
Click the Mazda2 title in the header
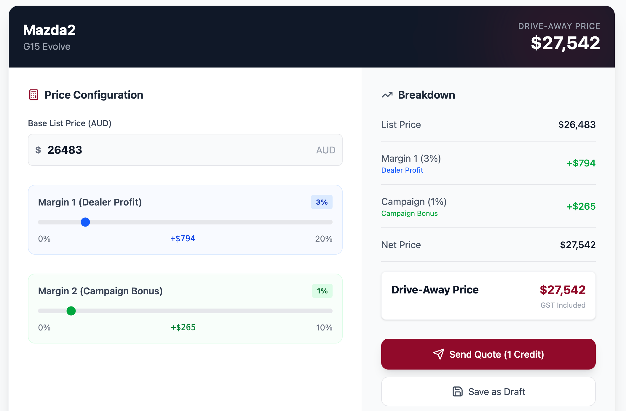click(x=49, y=30)
